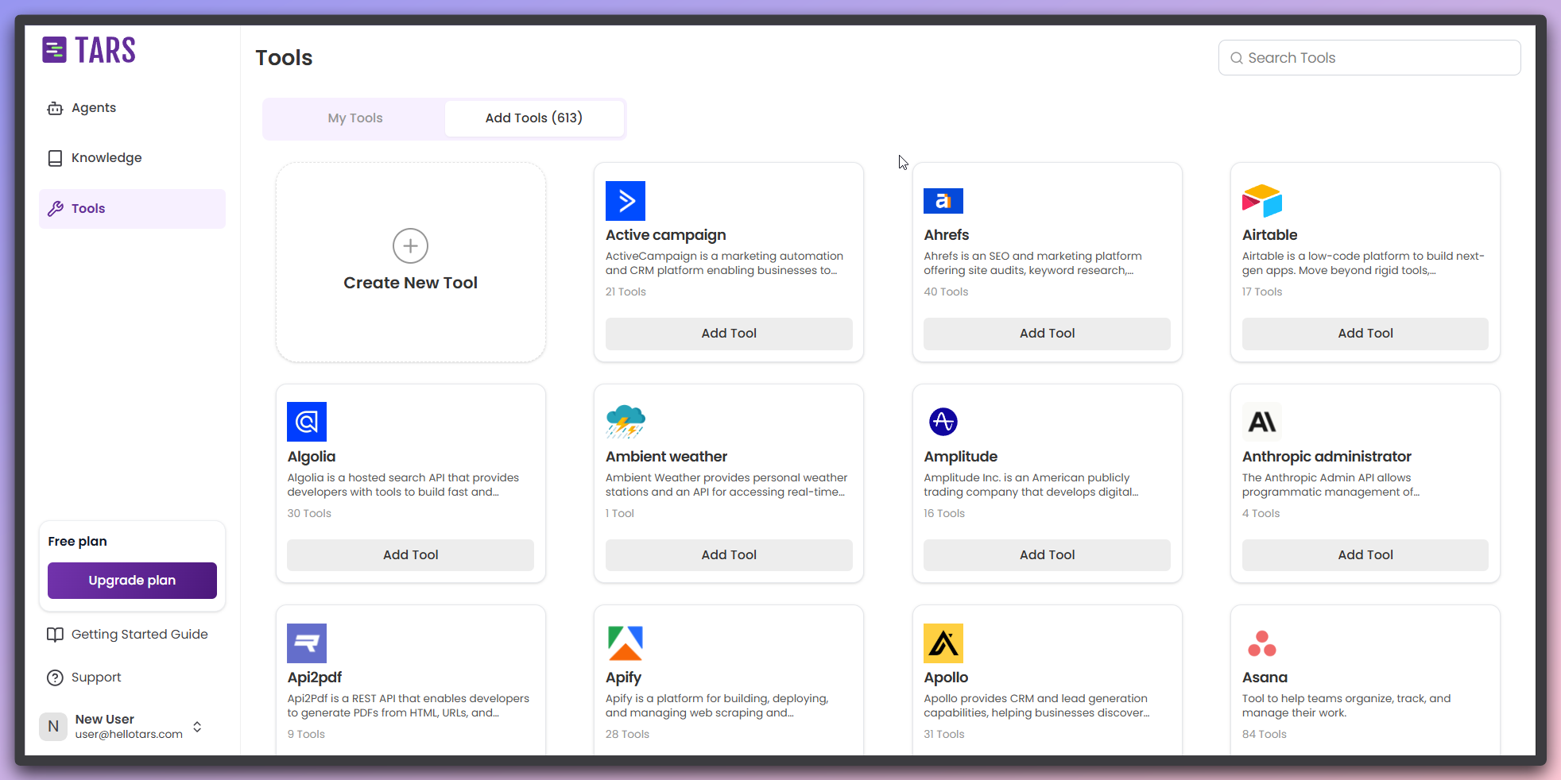Add the Amplitude tool
Image resolution: width=1561 pixels, height=780 pixels.
tap(1047, 555)
